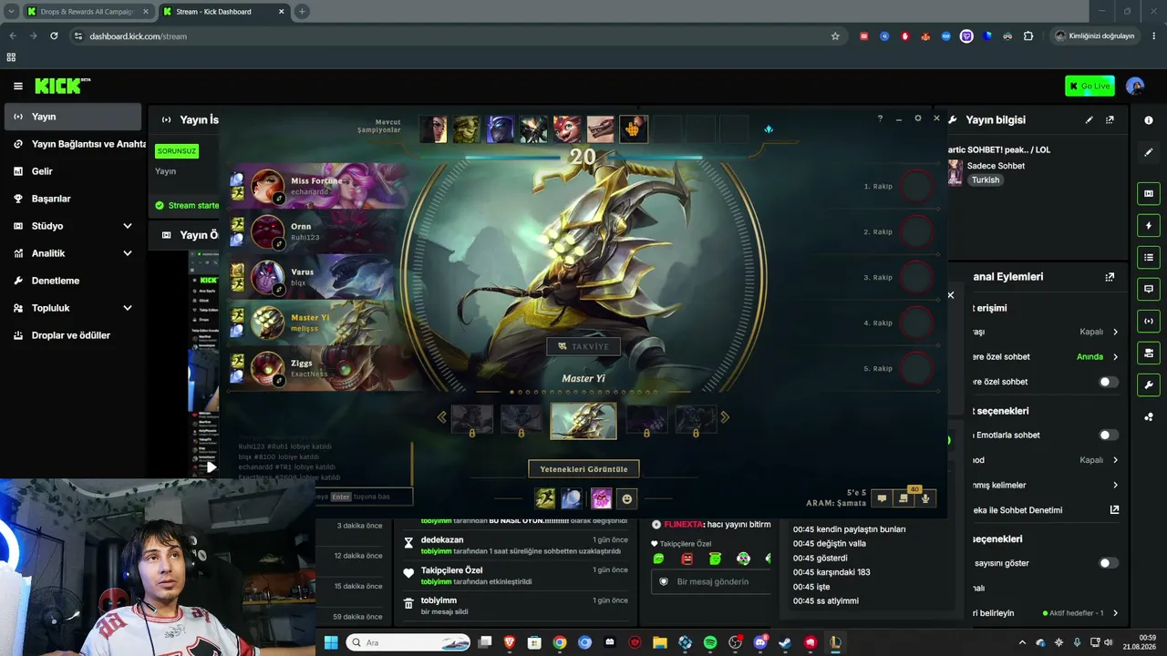This screenshot has width=1167, height=656.
Task: Pop out the Yayın bilgisi panel
Action: point(1110,119)
